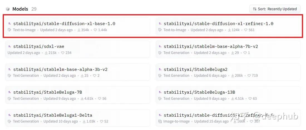Click the heart icon on sdxl-vae

pyautogui.click(x=63, y=53)
